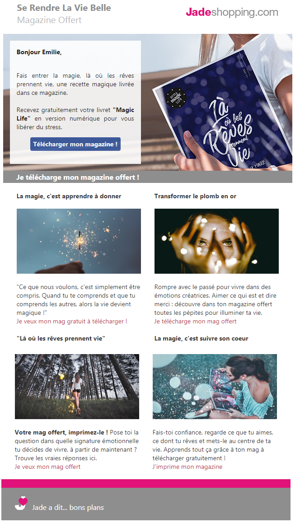This screenshot has width=300, height=523.
Task: Follow the 'Je télécharge mon mag offert' link
Action: click(195, 322)
